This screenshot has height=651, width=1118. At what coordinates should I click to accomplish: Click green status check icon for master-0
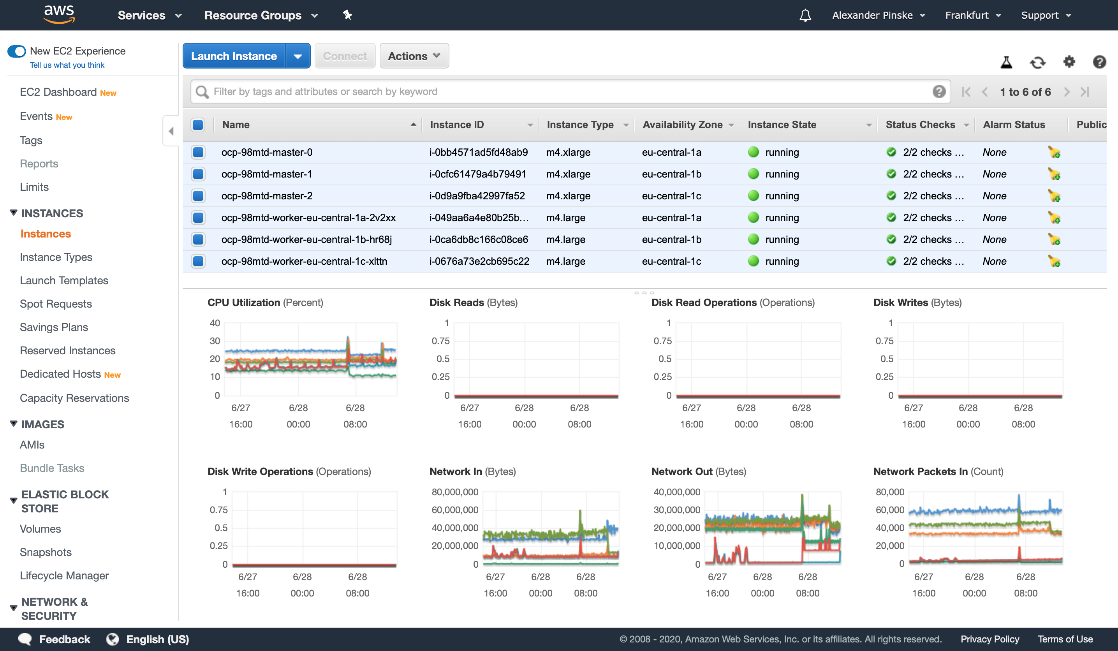coord(891,152)
